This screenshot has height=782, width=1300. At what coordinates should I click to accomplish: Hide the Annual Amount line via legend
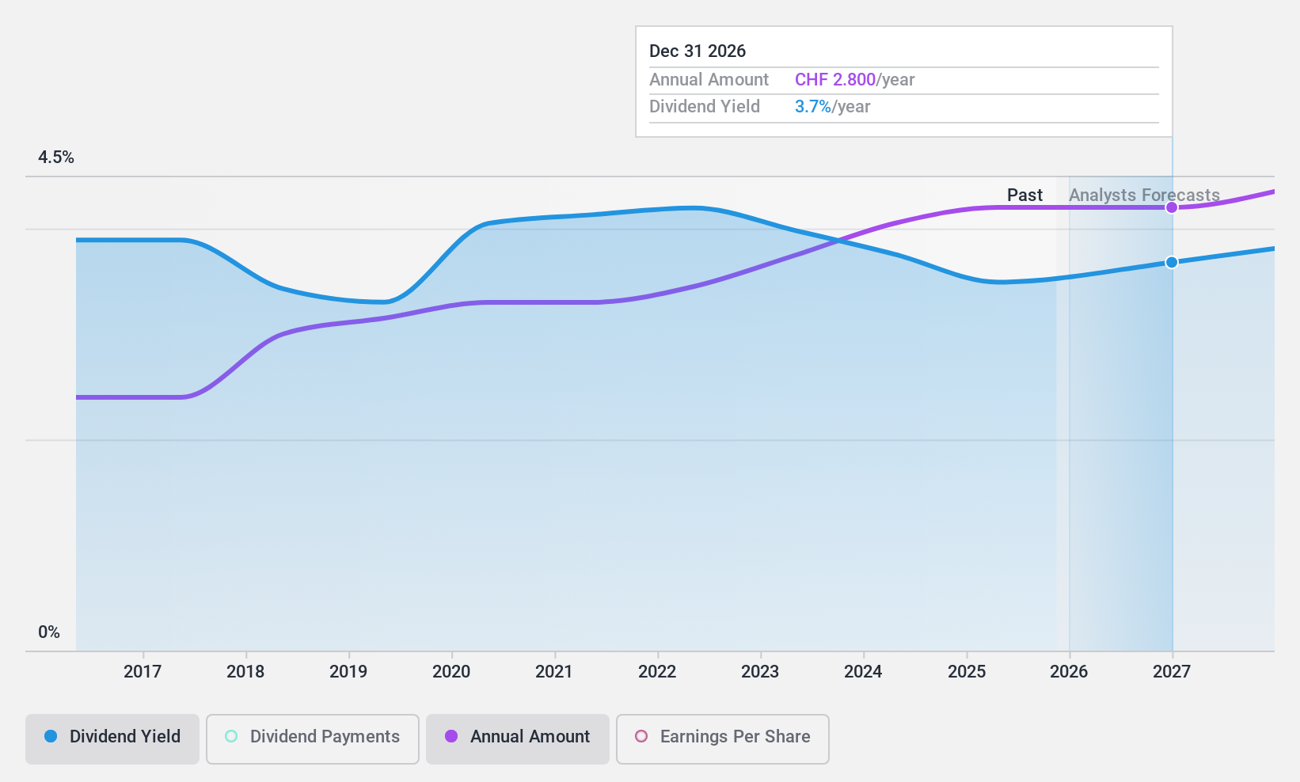coord(517,738)
